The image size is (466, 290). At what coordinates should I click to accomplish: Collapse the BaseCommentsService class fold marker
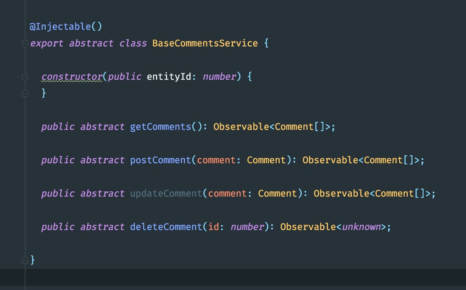click(x=25, y=44)
